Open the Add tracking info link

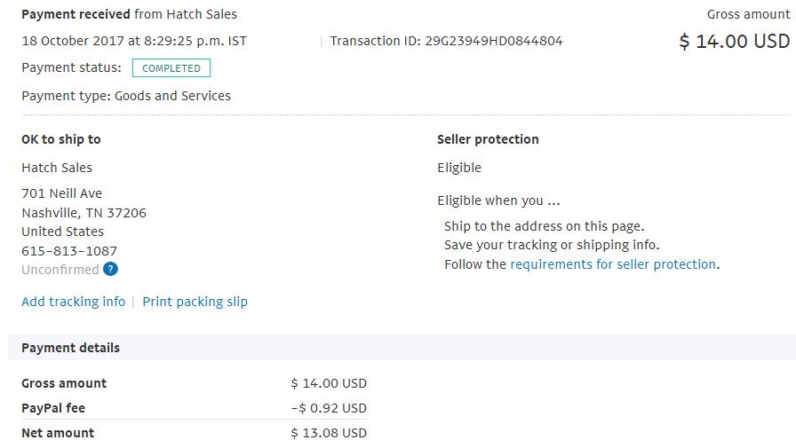[73, 302]
